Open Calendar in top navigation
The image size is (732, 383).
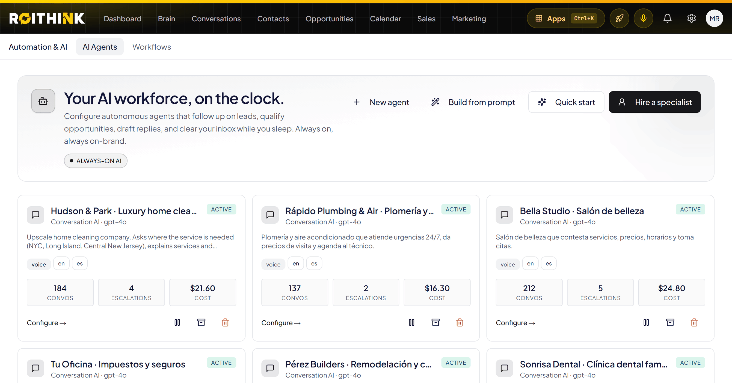point(385,19)
